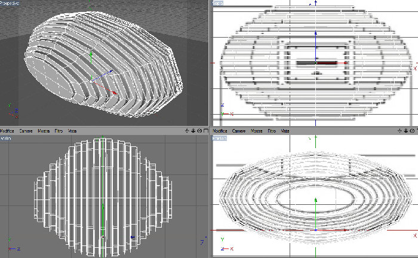Grab red X-axis arrow in perspective view
Image resolution: width=418 pixels, height=258 pixels.
(x=115, y=93)
